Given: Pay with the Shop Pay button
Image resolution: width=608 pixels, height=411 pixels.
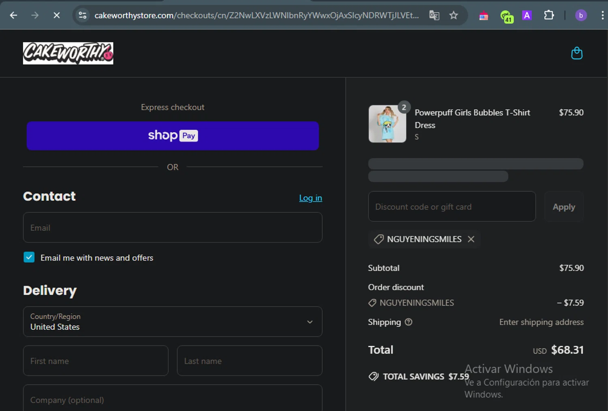Looking at the screenshot, I should coord(173,136).
